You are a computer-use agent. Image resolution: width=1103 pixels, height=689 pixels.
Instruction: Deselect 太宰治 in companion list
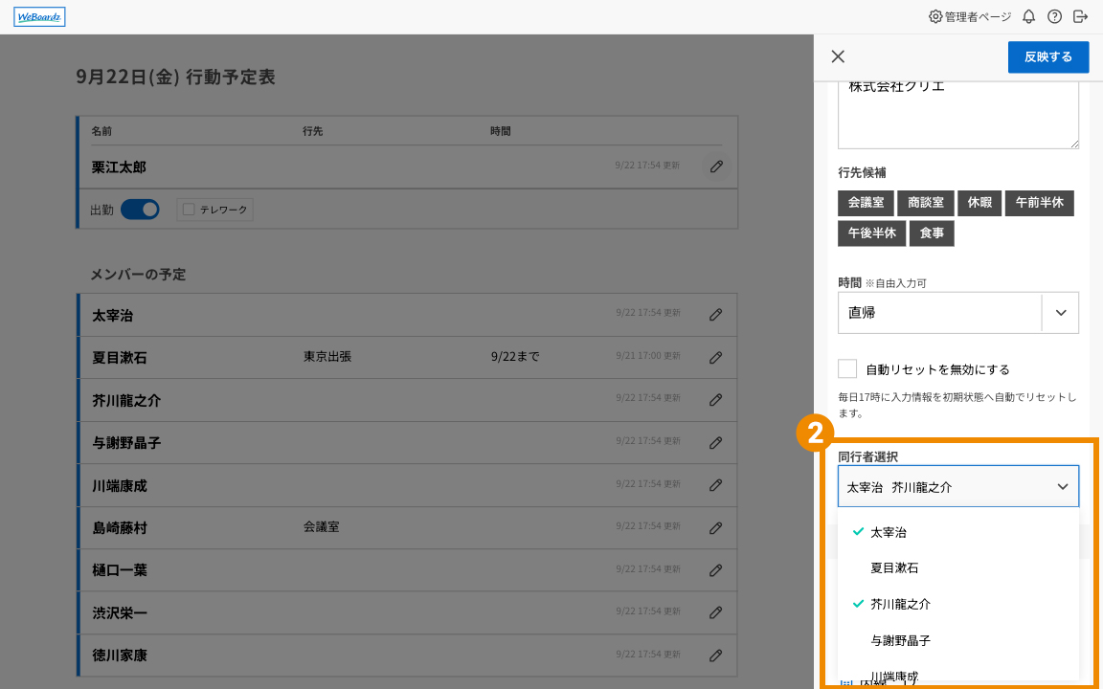click(x=958, y=532)
